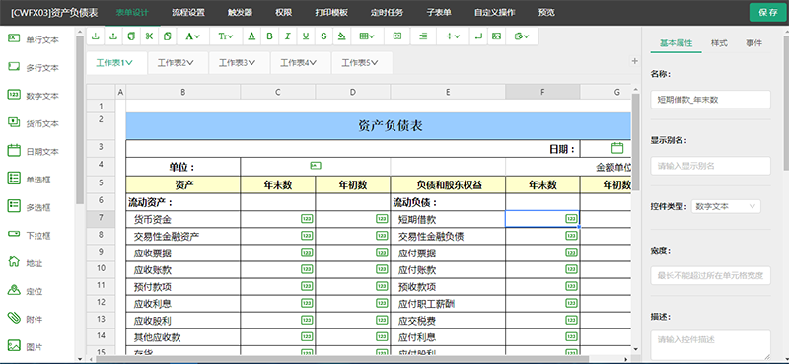The width and height of the screenshot is (789, 364).
Task: Open the 工作表3 tab dropdown
Action: point(252,63)
